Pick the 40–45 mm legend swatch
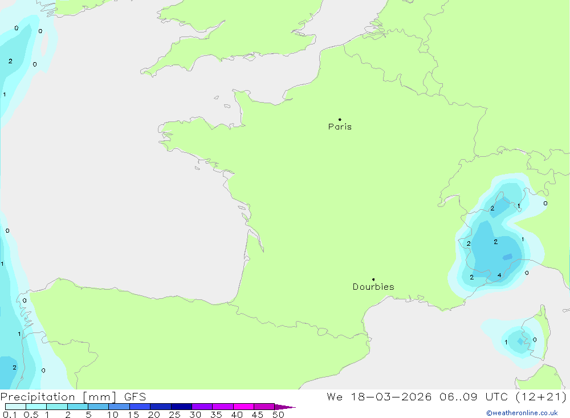The image size is (570, 418). click(243, 407)
